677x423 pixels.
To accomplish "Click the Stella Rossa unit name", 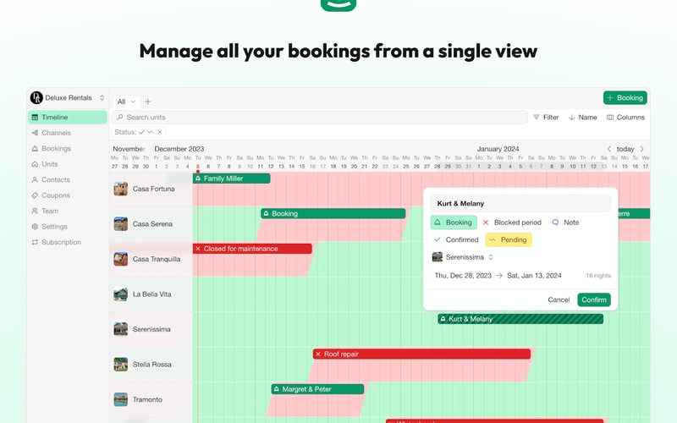I will [151, 365].
